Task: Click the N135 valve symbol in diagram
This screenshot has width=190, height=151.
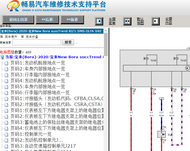Action: (x=176, y=59)
